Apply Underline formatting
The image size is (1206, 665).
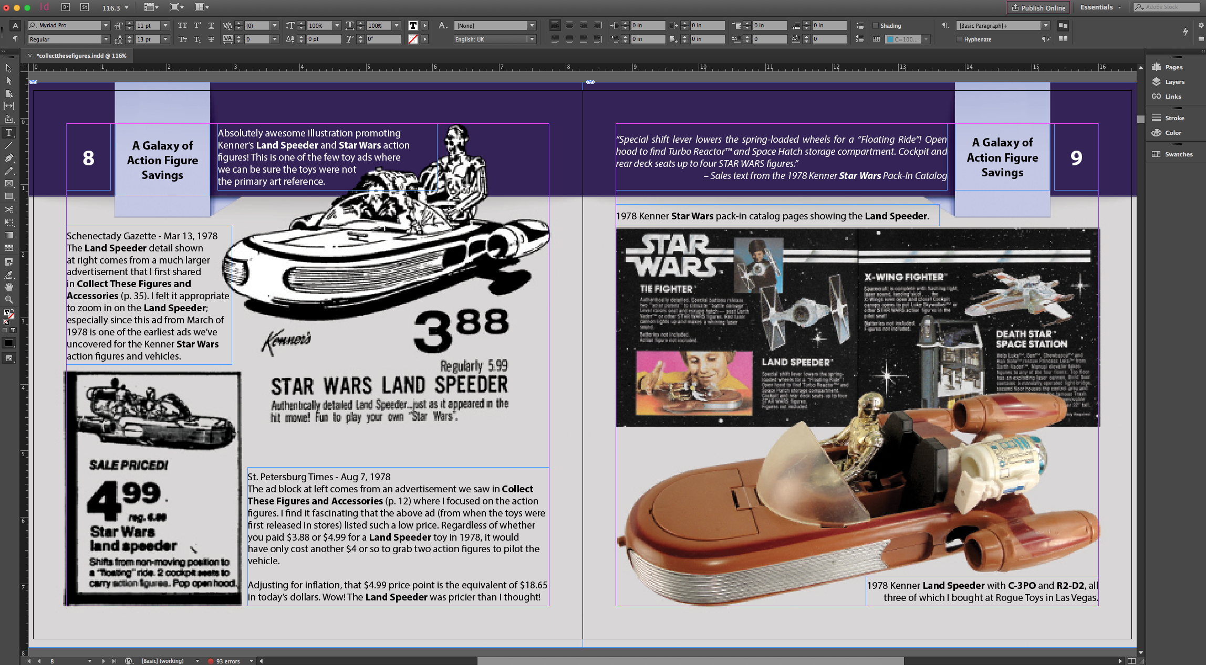point(211,25)
